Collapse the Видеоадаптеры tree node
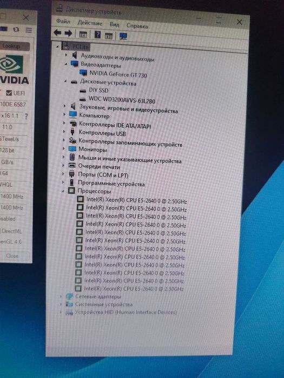284x378 pixels. [66, 64]
